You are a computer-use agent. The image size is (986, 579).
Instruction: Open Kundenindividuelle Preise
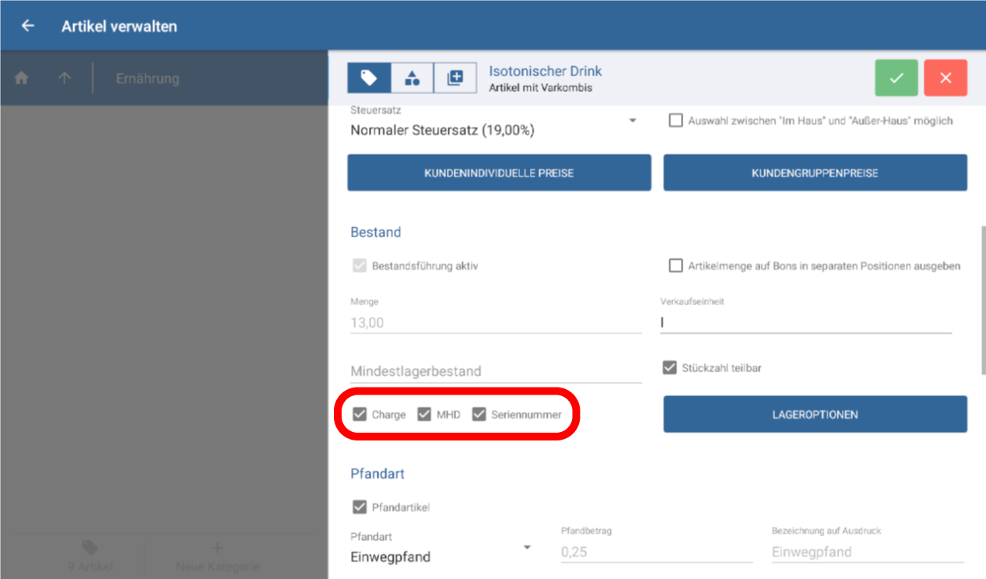(499, 173)
